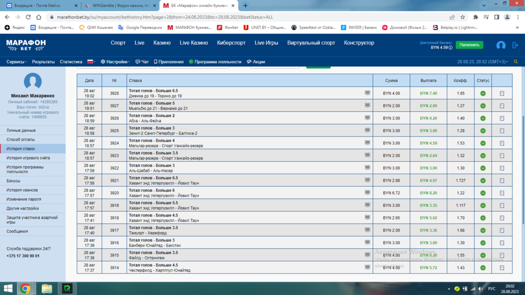
Task: Bookmark this page with the star icon
Action: pyautogui.click(x=463, y=17)
